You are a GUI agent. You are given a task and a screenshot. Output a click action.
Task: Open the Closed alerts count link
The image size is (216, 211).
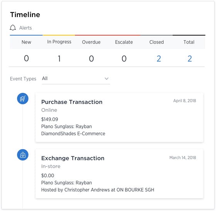(159, 59)
